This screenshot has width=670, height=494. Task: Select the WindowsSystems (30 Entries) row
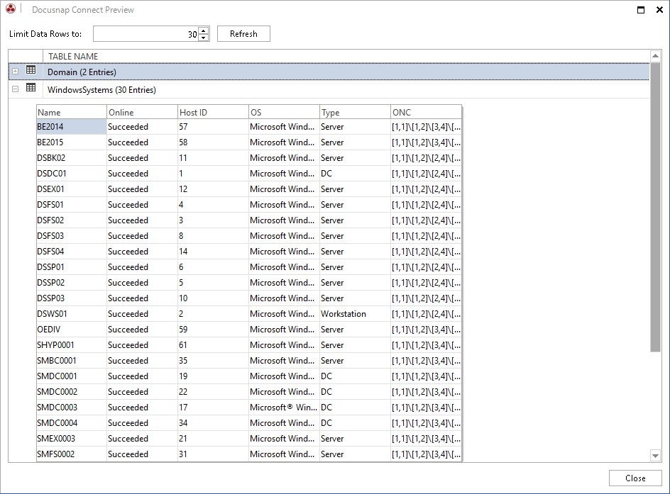[x=329, y=89]
